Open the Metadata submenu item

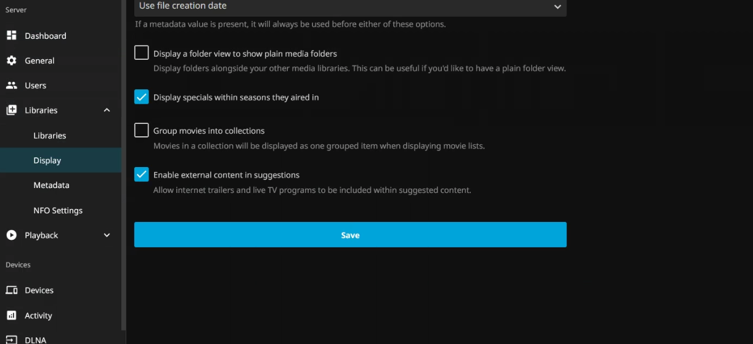click(x=51, y=185)
